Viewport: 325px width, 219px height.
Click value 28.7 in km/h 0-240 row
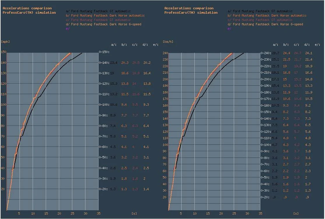[x=275, y=53]
